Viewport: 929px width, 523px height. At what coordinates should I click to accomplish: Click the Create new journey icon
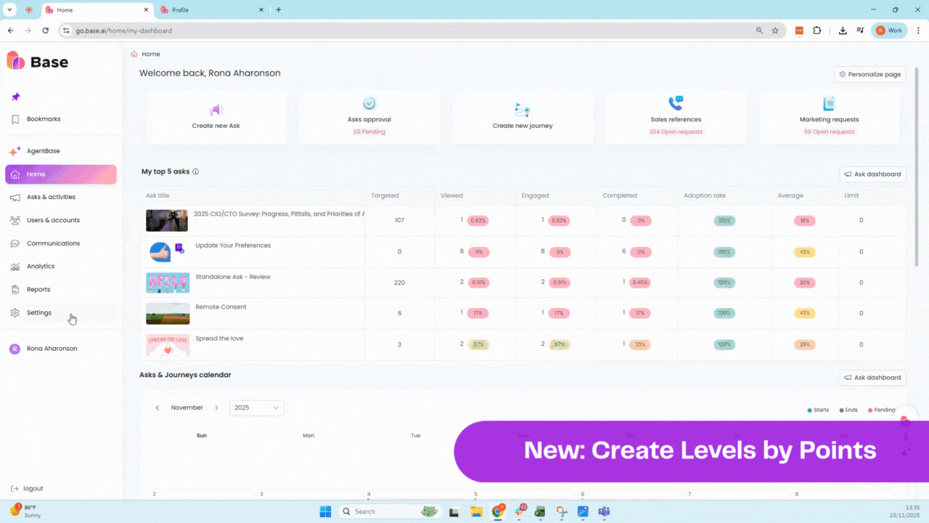coord(522,110)
